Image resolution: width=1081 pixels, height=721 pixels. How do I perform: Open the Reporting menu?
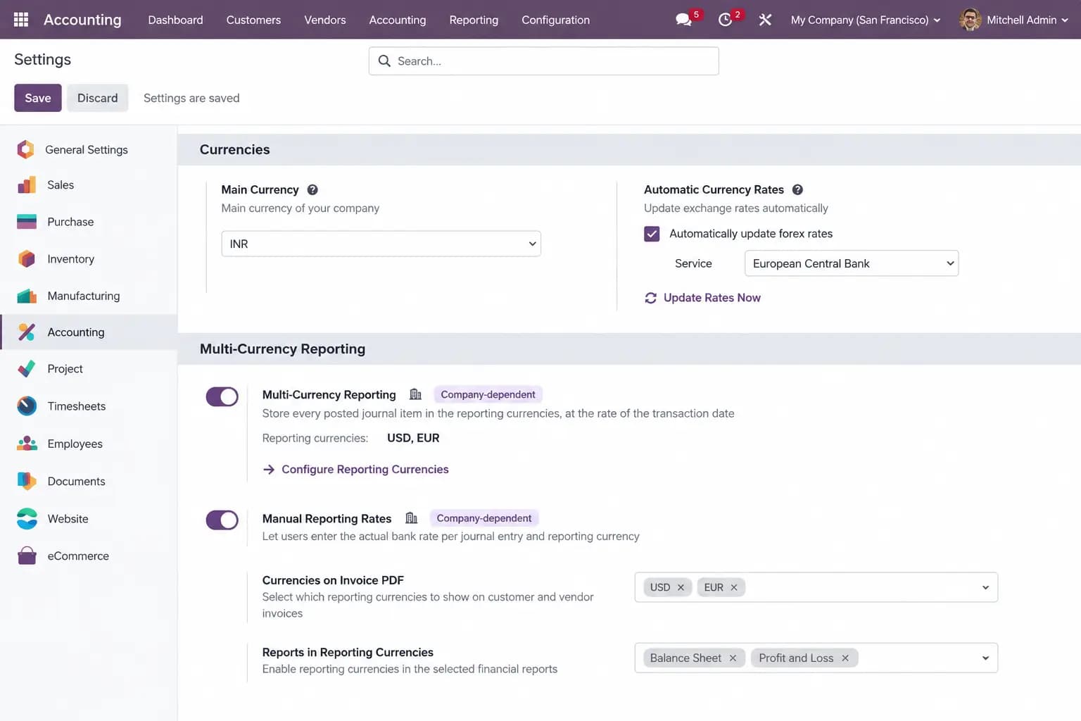tap(474, 20)
